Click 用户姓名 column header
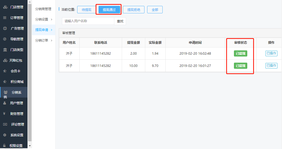Viewport: 282px width, 149px height. pyautogui.click(x=69, y=43)
